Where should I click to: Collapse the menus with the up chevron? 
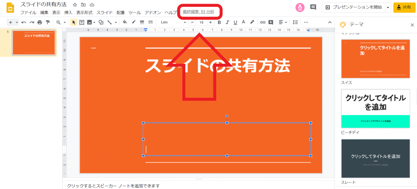[x=330, y=22]
